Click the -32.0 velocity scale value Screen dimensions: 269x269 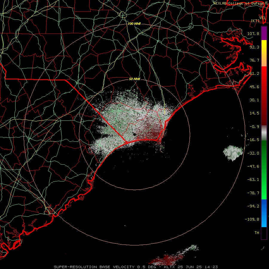click(x=253, y=153)
